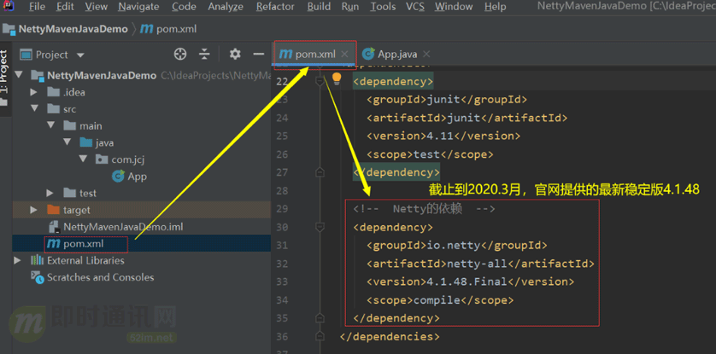Viewport: 716px width, 354px height.
Task: Select the App class in the tree
Action: 137,177
